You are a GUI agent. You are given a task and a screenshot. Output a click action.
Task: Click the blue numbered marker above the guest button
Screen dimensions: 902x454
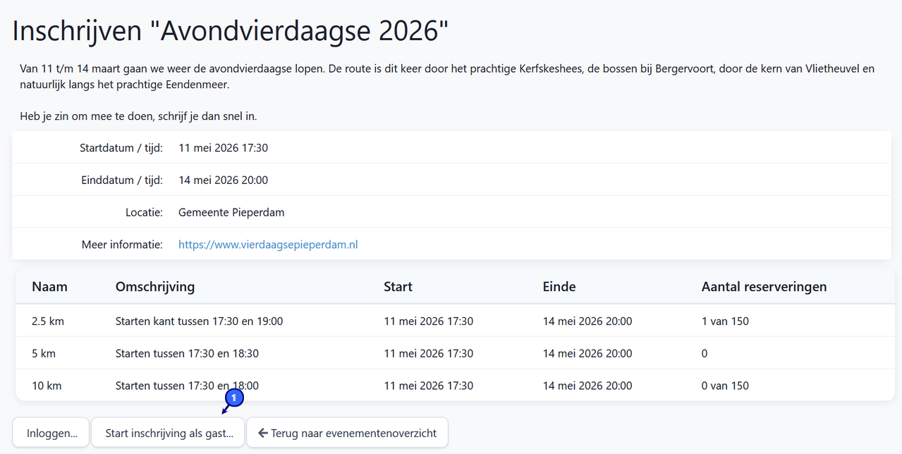pyautogui.click(x=233, y=398)
